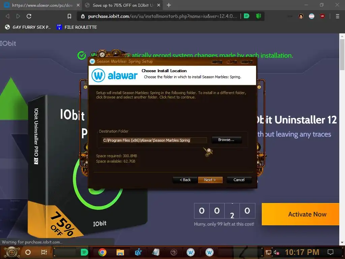This screenshot has height=259, width=345.
Task: Open the profile avatar extension icon
Action: tap(301, 16)
